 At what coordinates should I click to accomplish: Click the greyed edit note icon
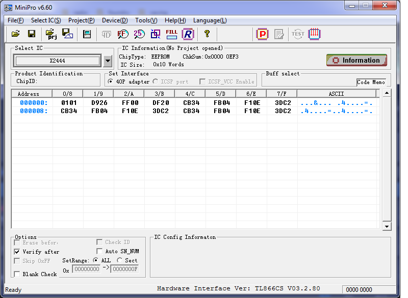coord(279,34)
